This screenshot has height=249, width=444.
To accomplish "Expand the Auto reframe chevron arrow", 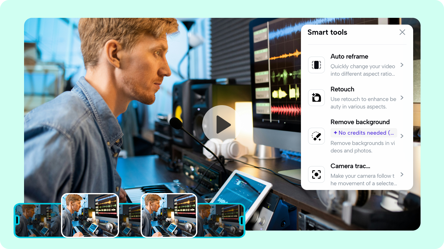I will pos(402,65).
